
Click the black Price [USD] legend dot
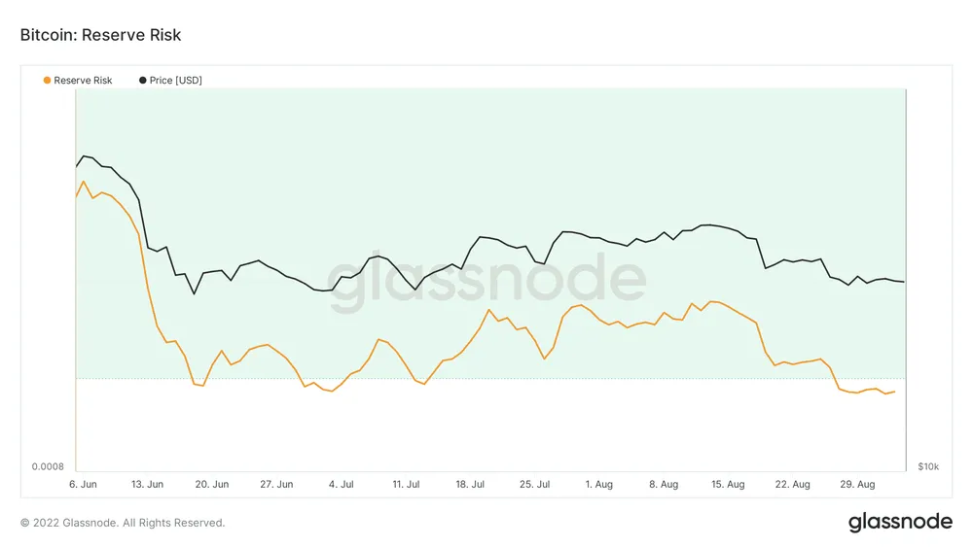[x=143, y=80]
